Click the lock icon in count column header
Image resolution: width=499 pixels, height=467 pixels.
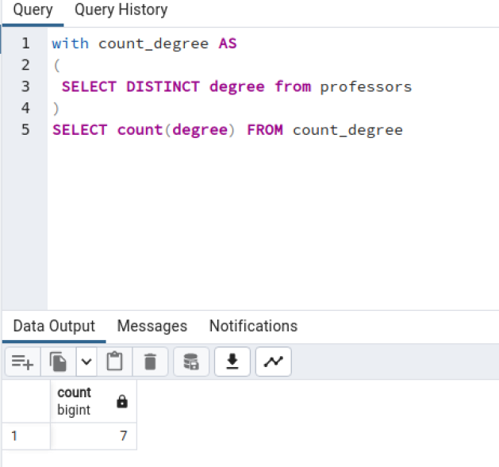click(122, 401)
